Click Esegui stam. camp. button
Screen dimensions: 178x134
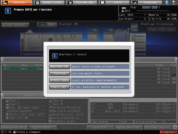[161, 29]
